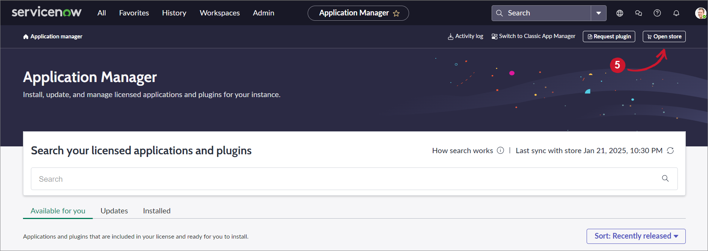Screen dimensions: 708x251
Task: Click the Request plugin button
Action: click(609, 37)
